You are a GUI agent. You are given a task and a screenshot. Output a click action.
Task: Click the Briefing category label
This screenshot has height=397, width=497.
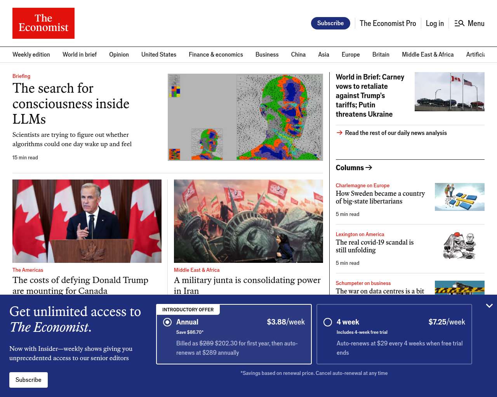tap(21, 76)
